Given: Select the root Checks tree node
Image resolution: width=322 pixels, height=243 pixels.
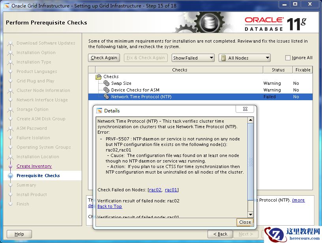Looking at the screenshot, I should click(111, 77).
